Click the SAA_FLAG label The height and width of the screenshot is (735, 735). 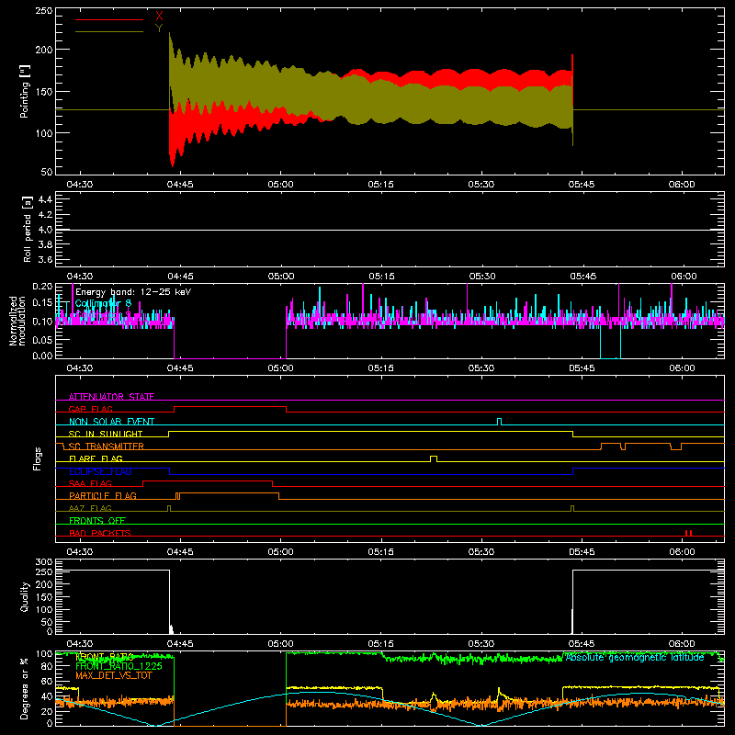pyautogui.click(x=90, y=483)
